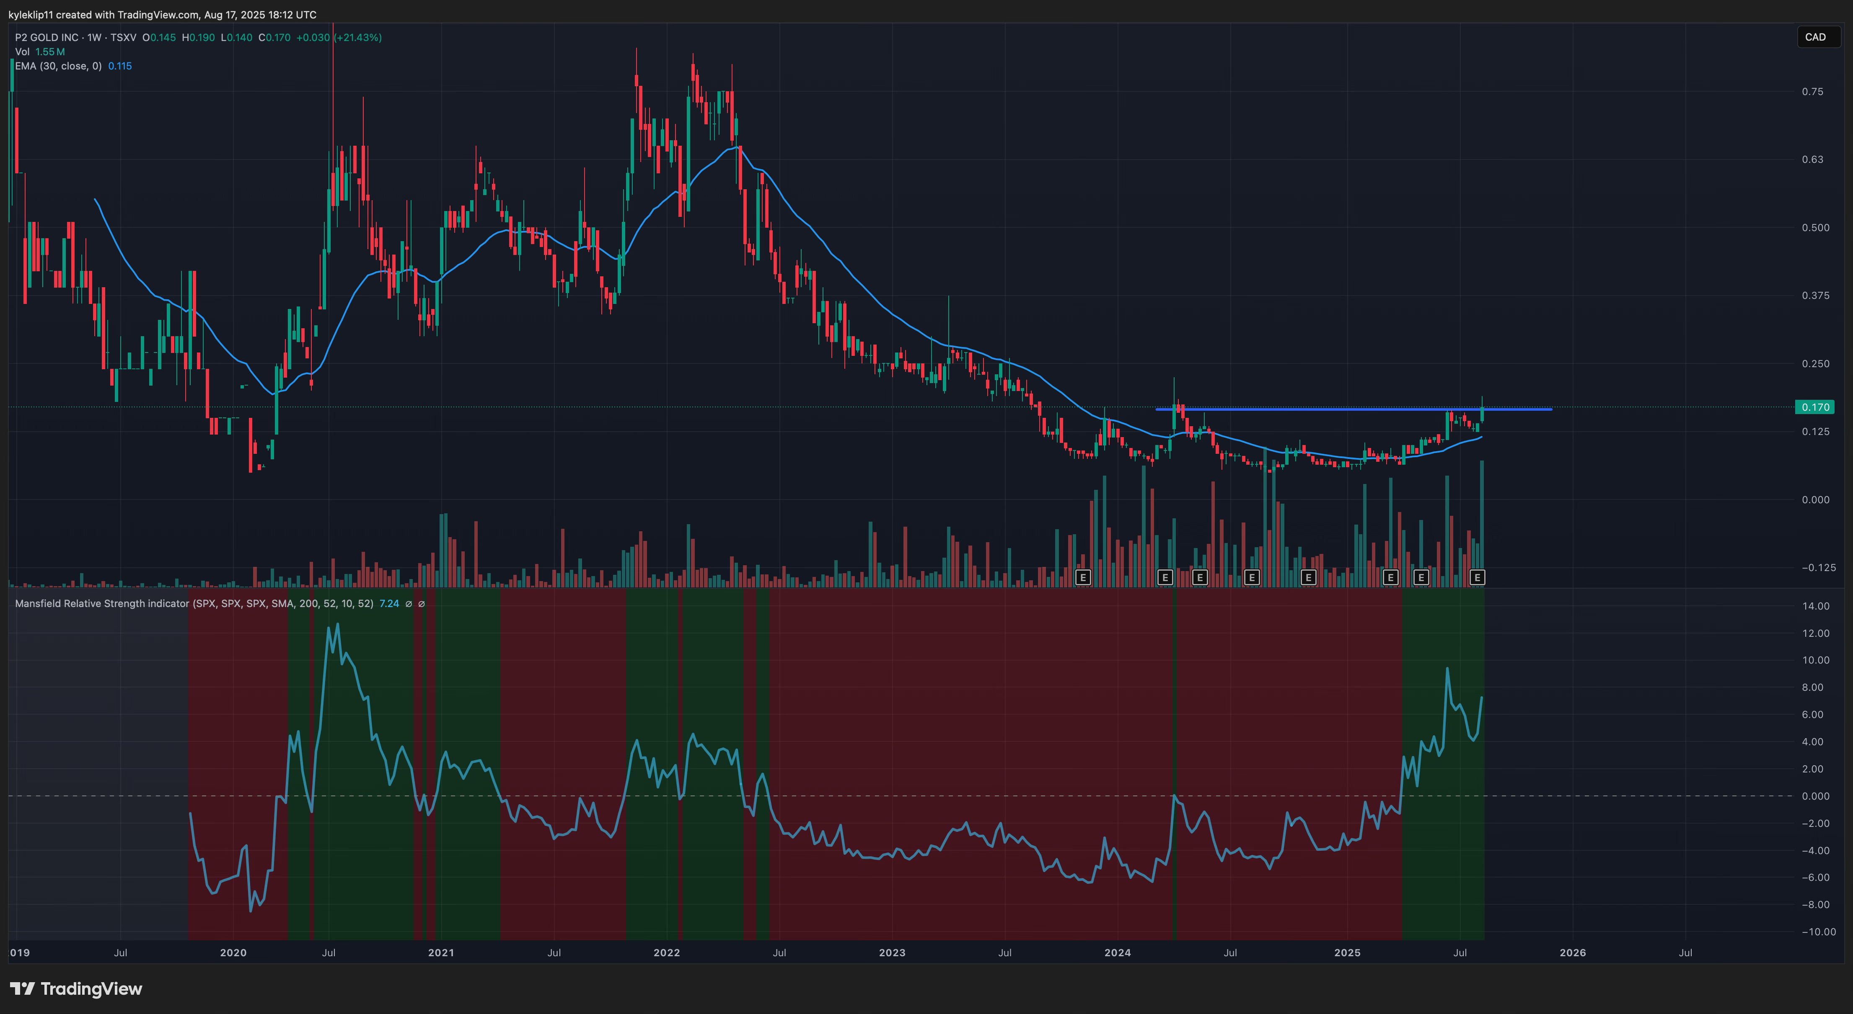
Task: Click the Vol 1.55 M legend label
Action: (x=39, y=52)
